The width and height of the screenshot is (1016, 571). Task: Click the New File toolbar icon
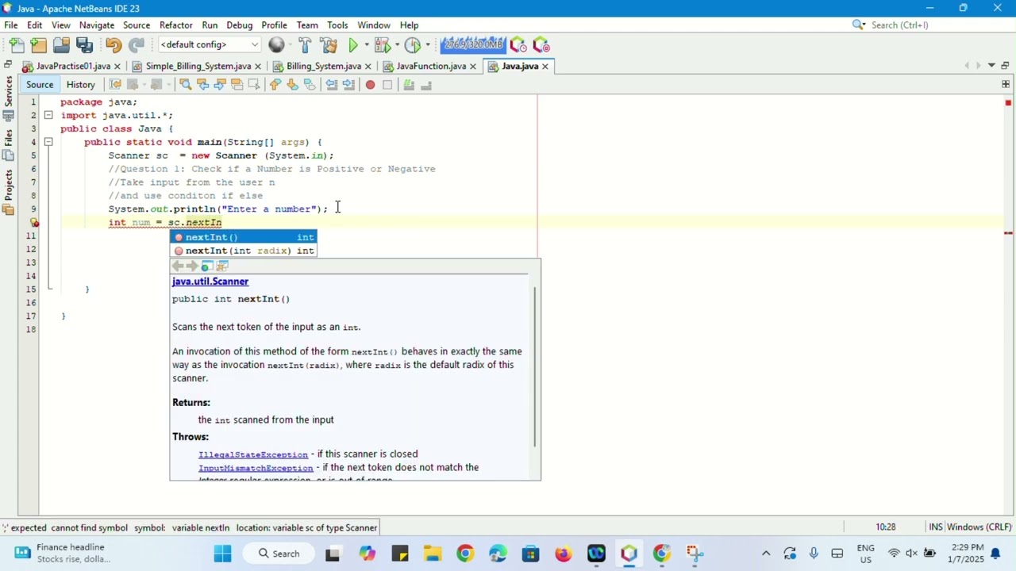17,45
